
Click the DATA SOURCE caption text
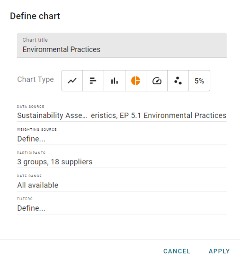point(31,107)
